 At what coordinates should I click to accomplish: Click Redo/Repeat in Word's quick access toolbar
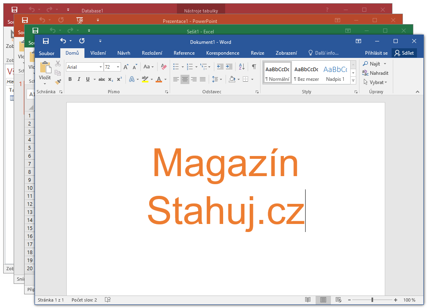(82, 41)
